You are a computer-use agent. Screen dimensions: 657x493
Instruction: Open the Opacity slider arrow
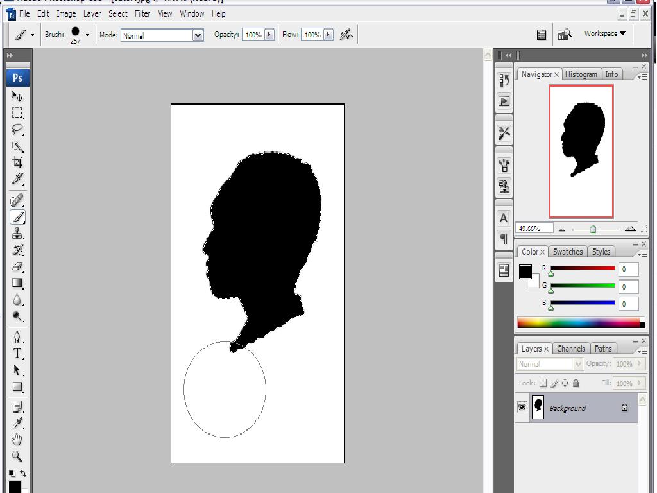(269, 35)
